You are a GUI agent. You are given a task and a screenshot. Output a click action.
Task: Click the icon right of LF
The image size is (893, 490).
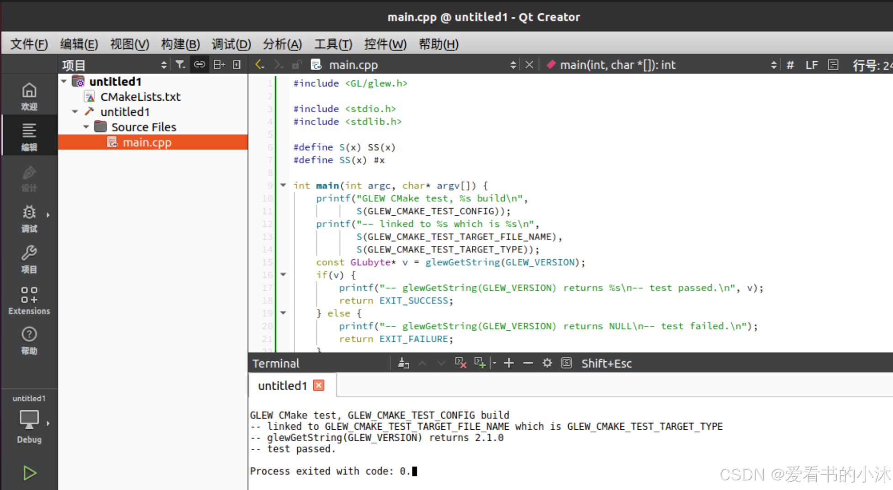(833, 65)
